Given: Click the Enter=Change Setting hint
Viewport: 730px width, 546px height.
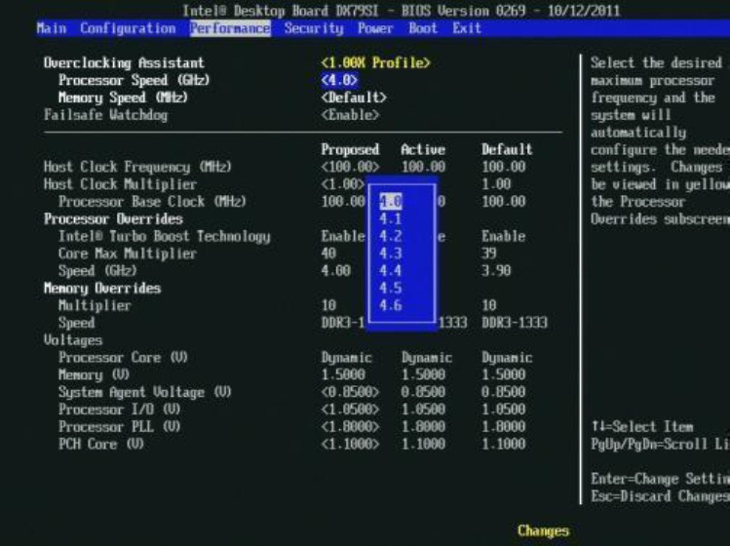Looking at the screenshot, I should pos(660,479).
